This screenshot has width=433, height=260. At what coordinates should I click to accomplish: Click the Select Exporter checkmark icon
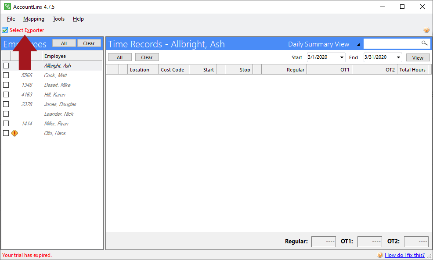tap(5, 30)
